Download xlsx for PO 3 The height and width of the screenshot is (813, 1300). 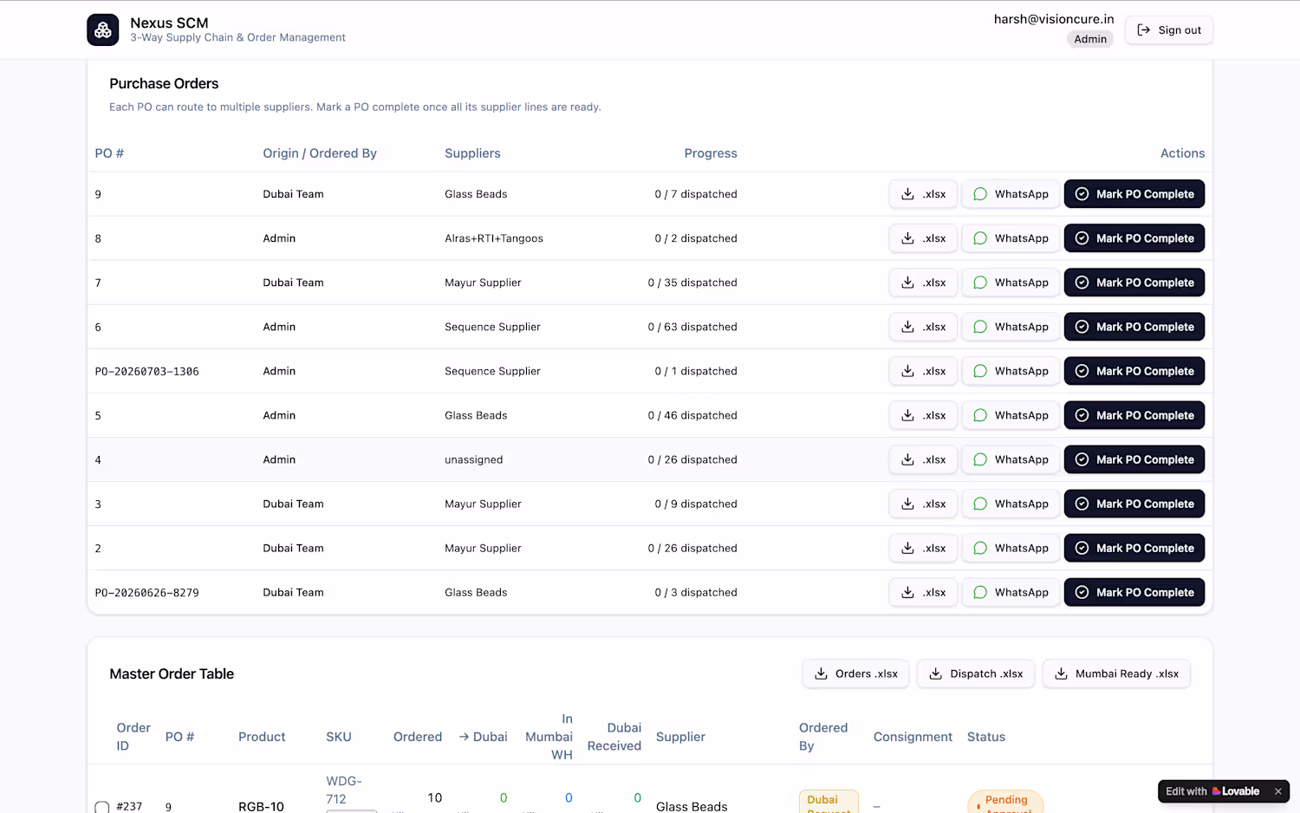click(923, 504)
